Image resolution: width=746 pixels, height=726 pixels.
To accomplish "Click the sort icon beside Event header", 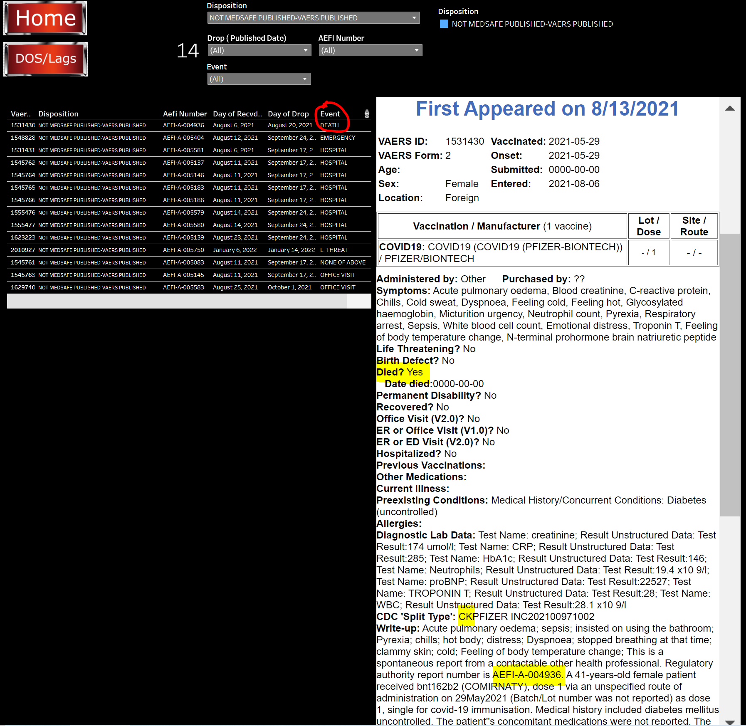I will click(x=367, y=114).
